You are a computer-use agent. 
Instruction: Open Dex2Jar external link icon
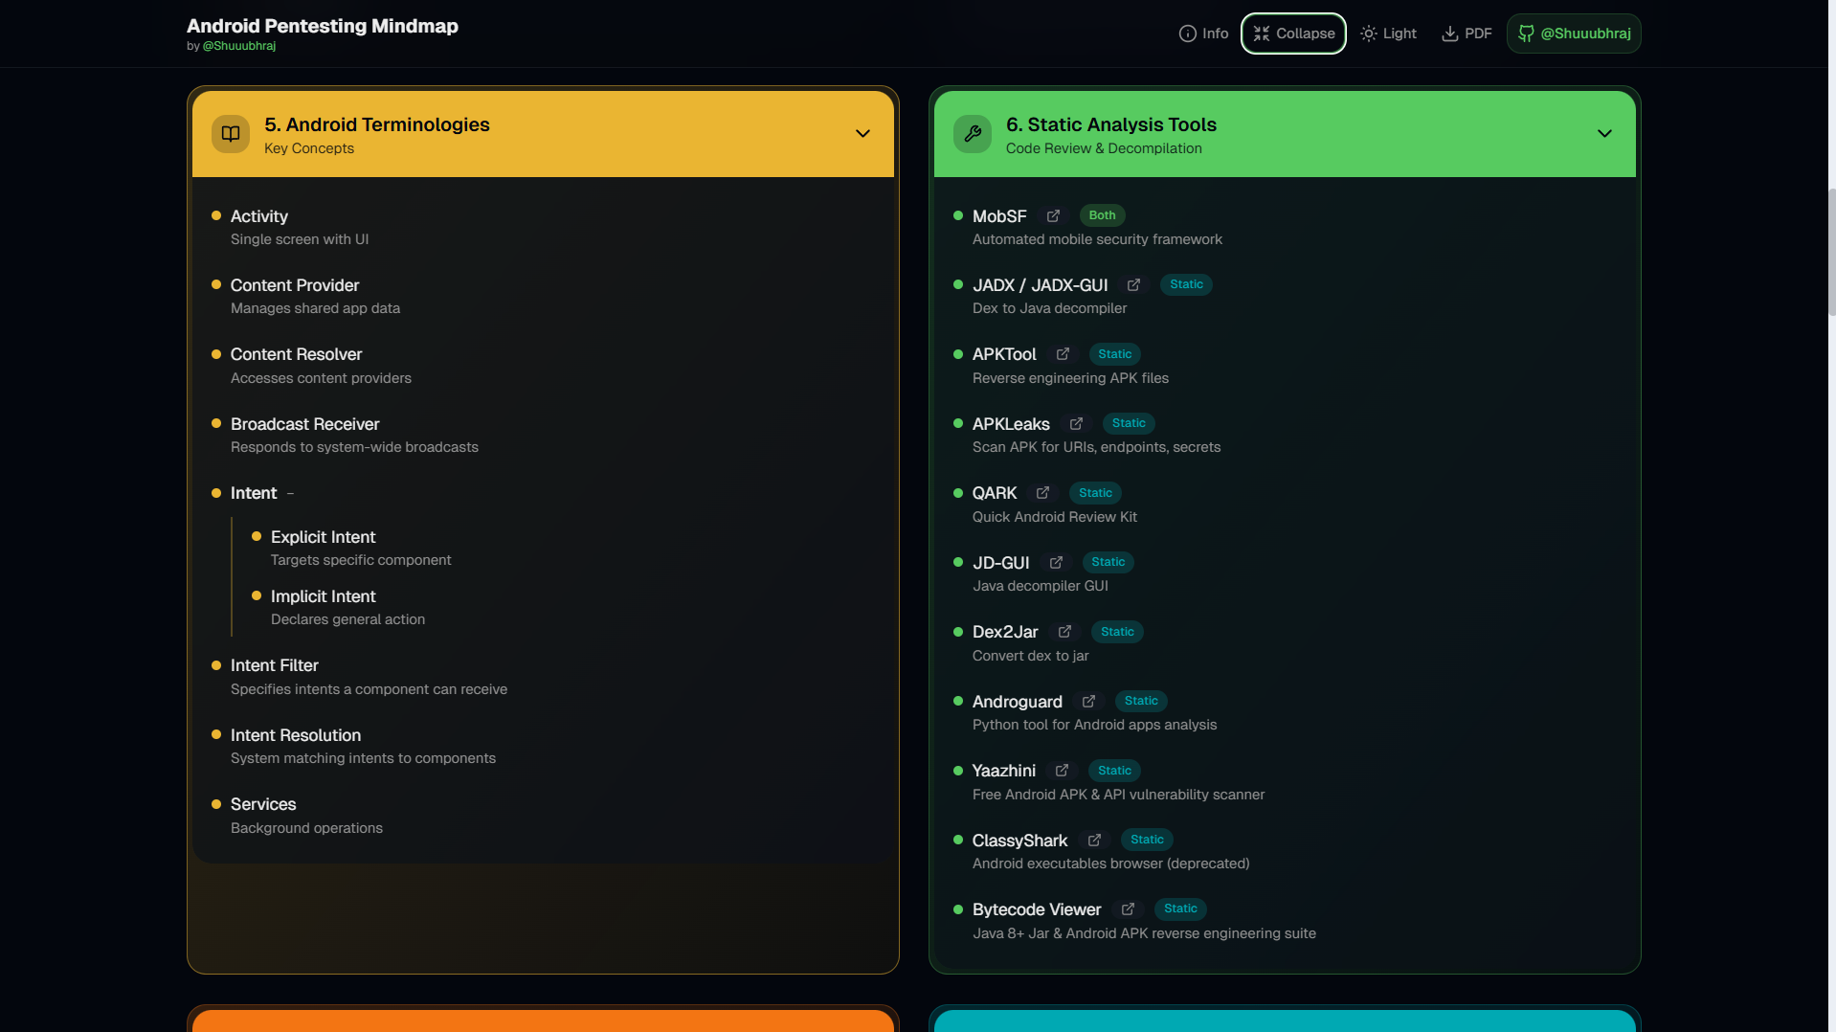click(x=1064, y=632)
